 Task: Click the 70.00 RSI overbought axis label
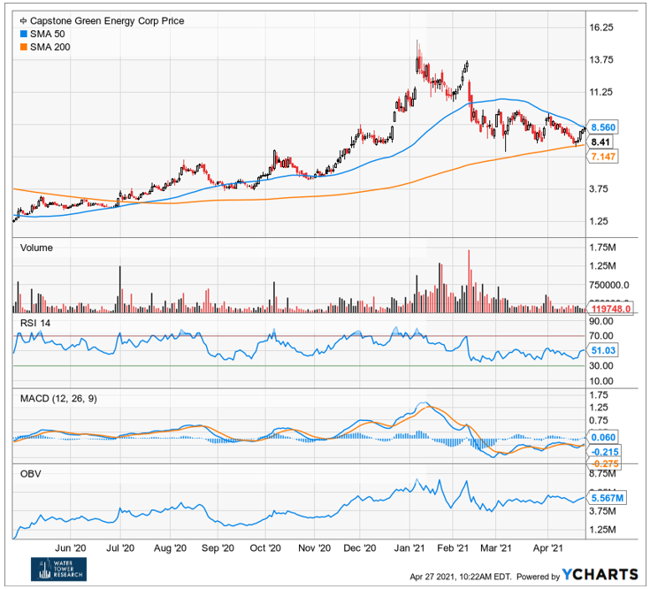(x=601, y=335)
